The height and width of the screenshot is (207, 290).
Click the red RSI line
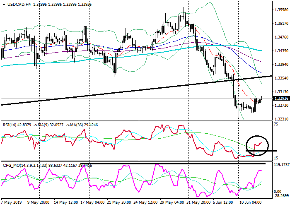tap(124, 133)
